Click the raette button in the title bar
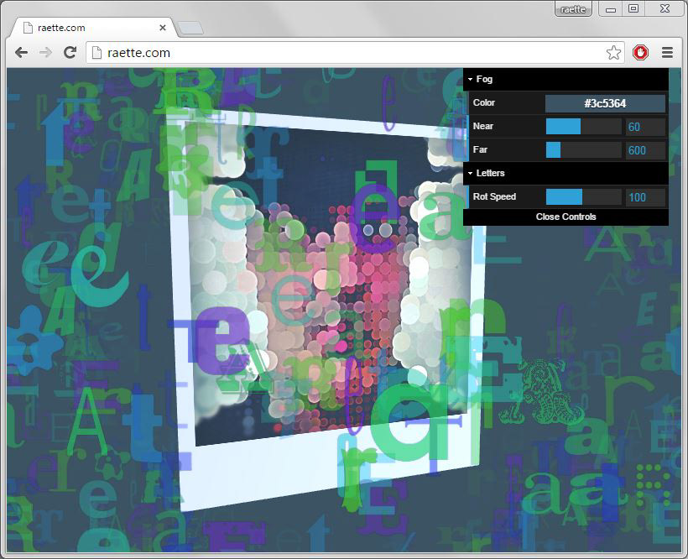 pyautogui.click(x=573, y=8)
